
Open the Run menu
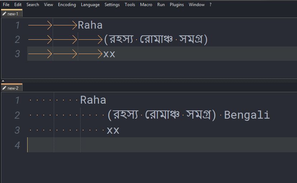(161, 5)
